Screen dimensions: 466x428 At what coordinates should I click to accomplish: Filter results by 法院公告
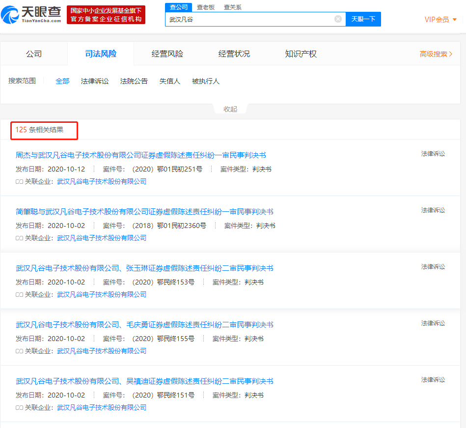click(x=134, y=81)
